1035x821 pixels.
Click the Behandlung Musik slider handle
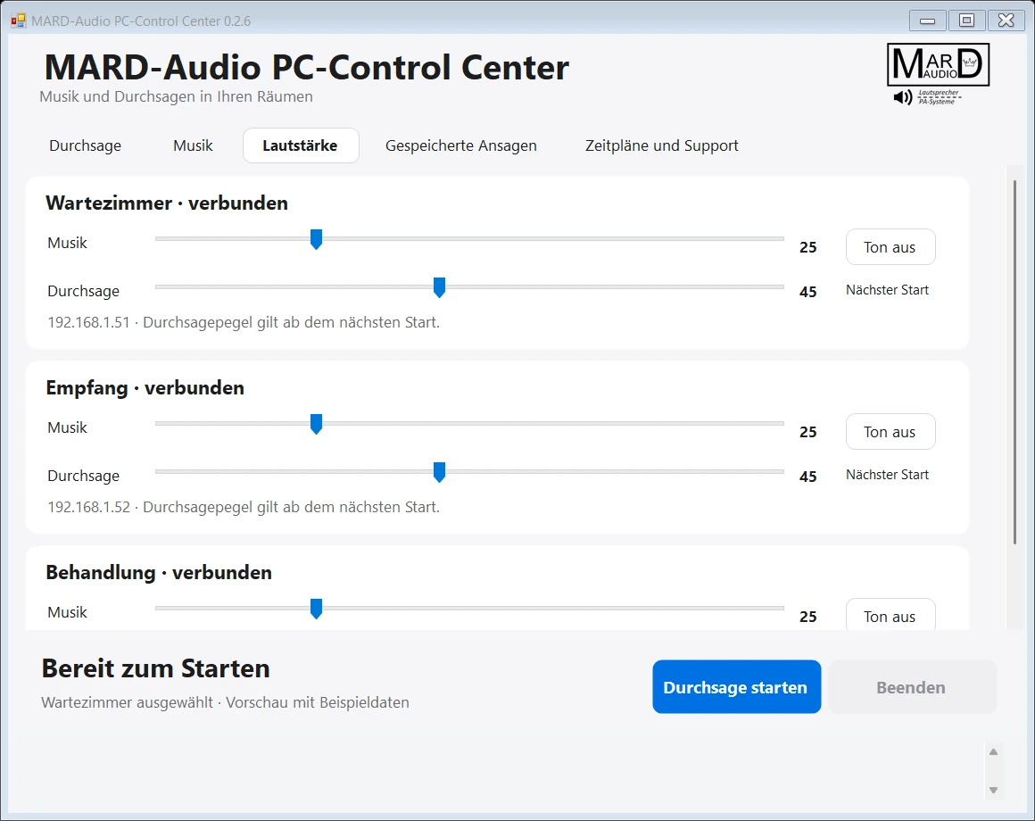316,609
